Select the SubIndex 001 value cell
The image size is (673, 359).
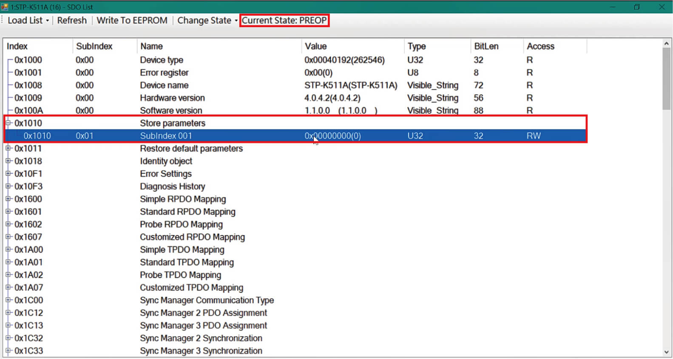tap(332, 136)
